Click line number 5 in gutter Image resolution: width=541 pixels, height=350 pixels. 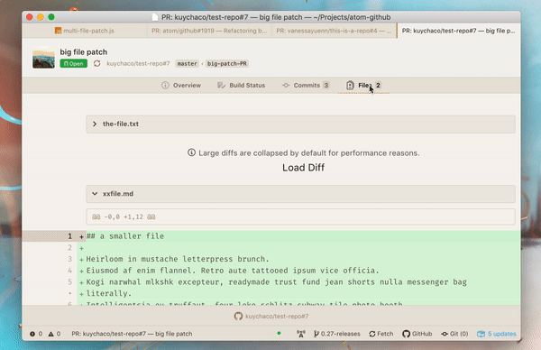coord(69,282)
